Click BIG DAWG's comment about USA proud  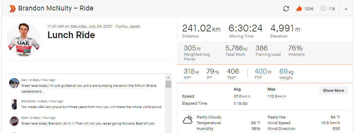click(91, 107)
